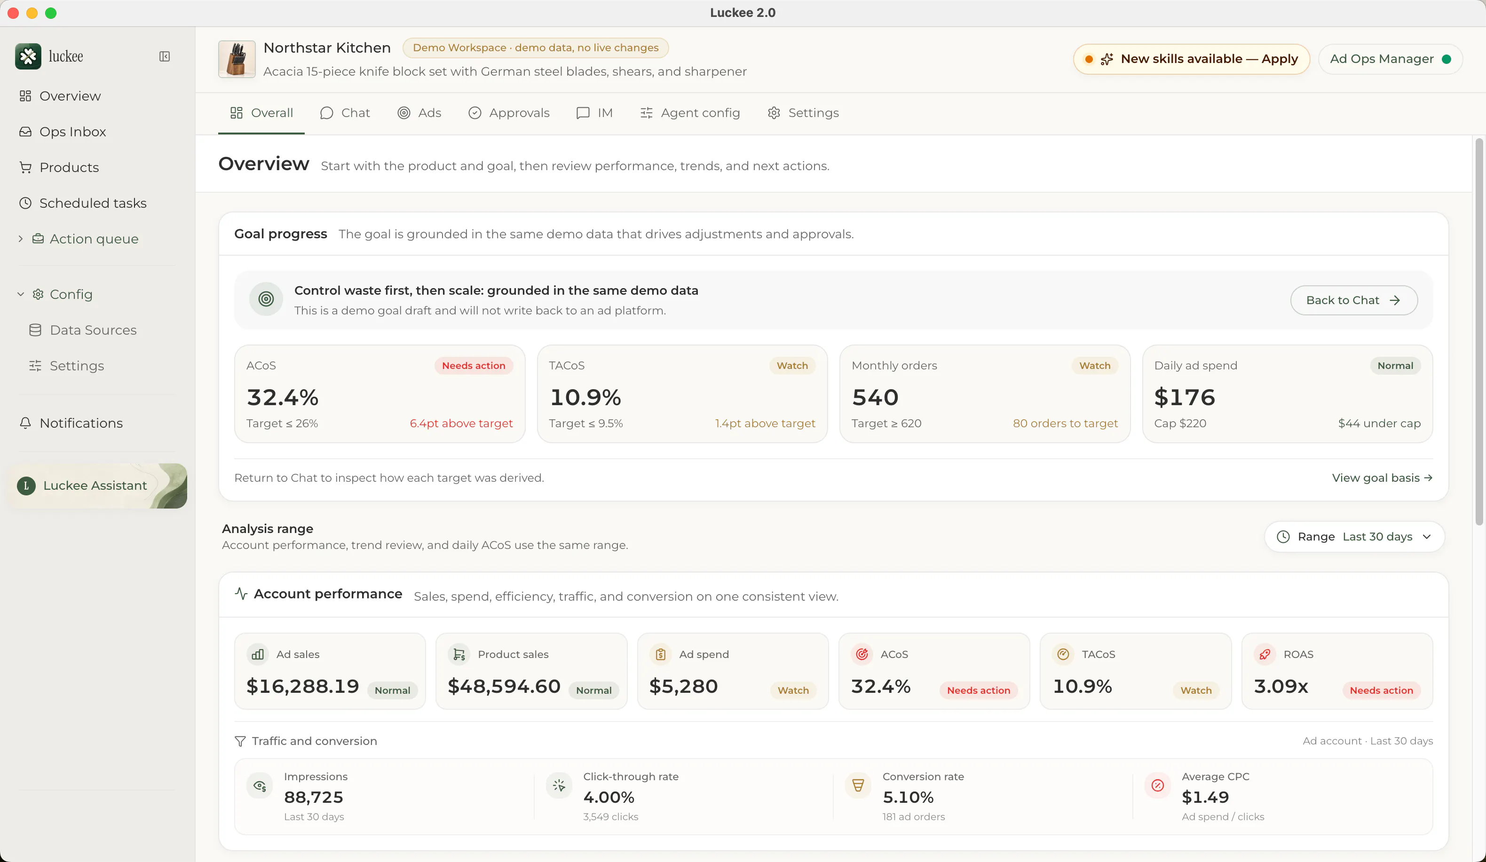Click the ACoS Needs action badge in Goal progress
Viewport: 1486px width, 862px height.
pos(474,366)
